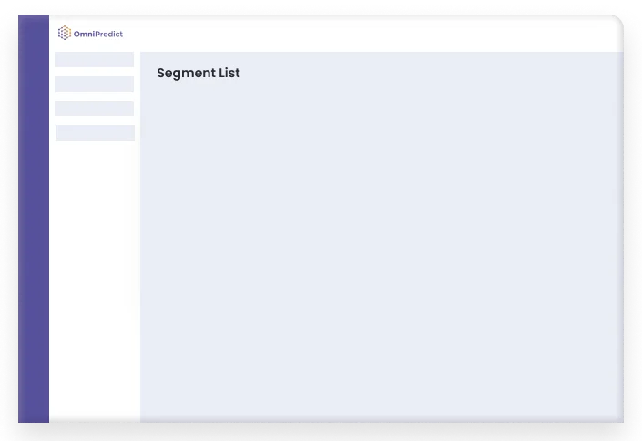Click the gap between first two sidebar placeholders
The width and height of the screenshot is (642, 441).
click(94, 72)
